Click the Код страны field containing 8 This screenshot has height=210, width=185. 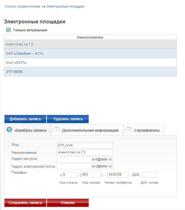69,175
